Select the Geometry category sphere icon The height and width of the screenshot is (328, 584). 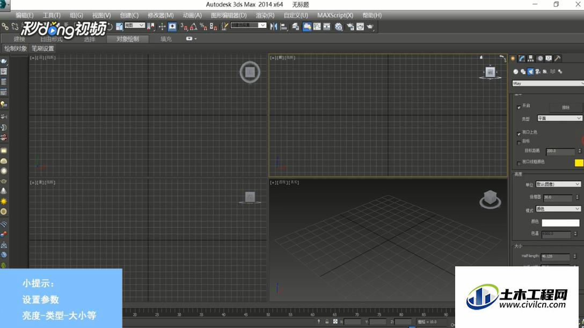pos(516,71)
